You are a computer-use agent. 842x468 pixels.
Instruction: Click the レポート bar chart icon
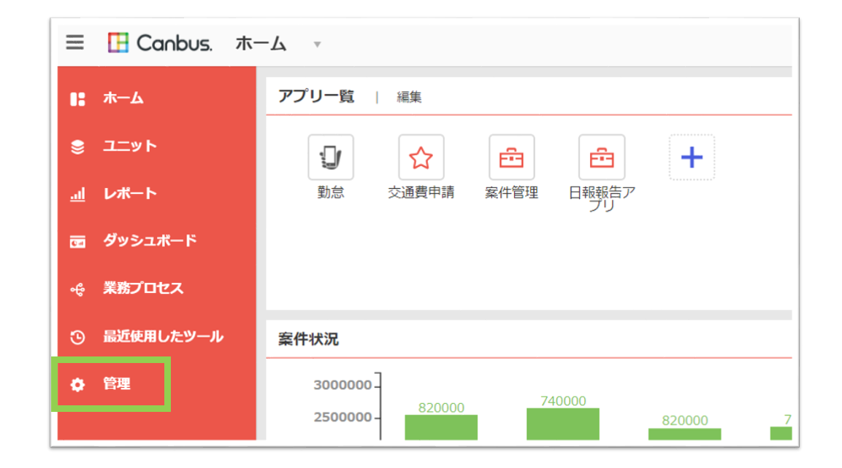[x=77, y=194]
